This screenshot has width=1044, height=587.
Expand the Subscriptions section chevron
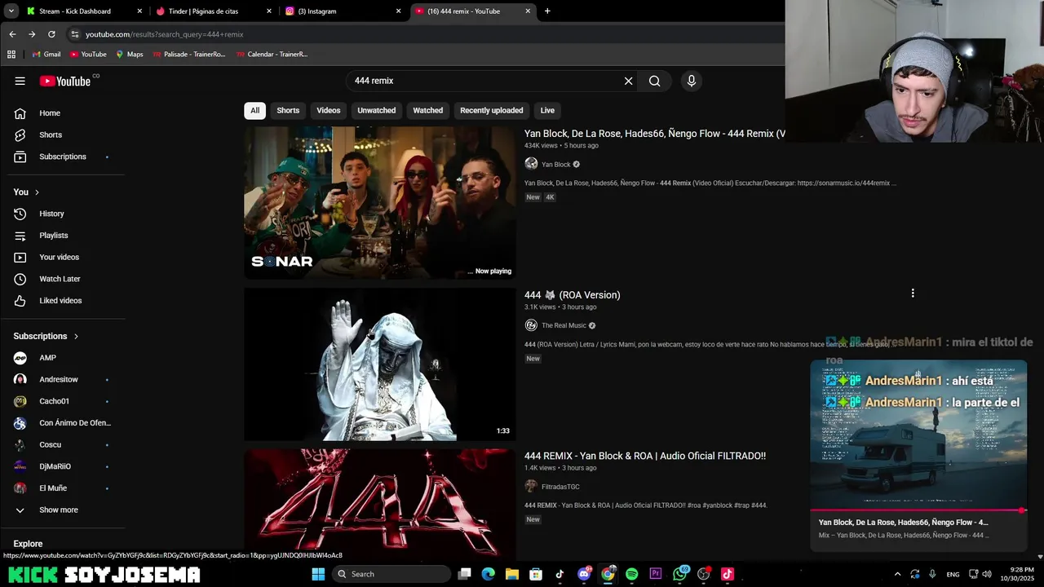pyautogui.click(x=76, y=336)
